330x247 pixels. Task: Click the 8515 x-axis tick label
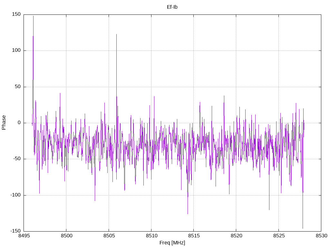pyautogui.click(x=194, y=236)
